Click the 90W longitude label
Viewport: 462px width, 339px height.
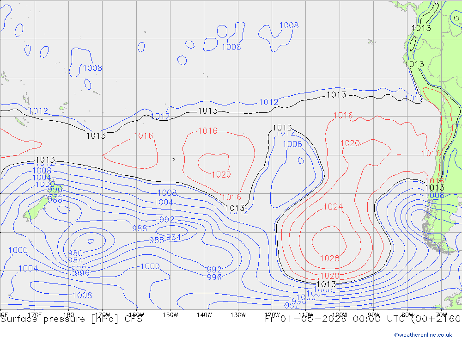tap(374, 315)
